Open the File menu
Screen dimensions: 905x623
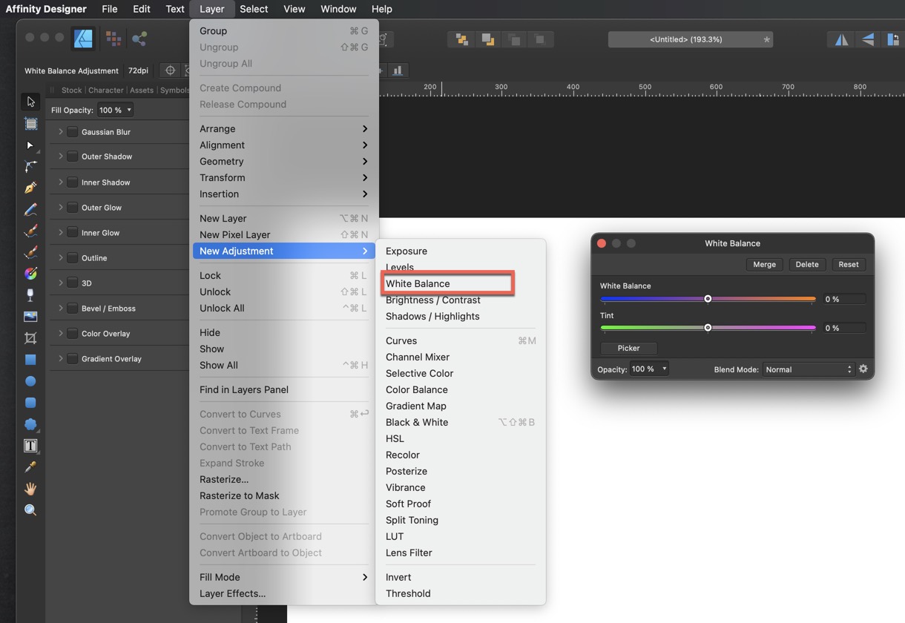coord(110,9)
